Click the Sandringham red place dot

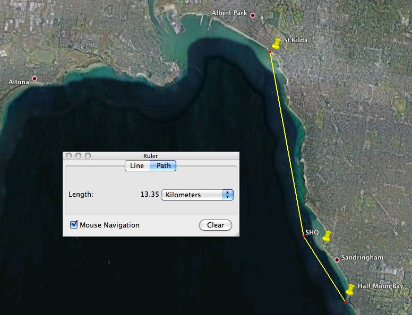[337, 259]
